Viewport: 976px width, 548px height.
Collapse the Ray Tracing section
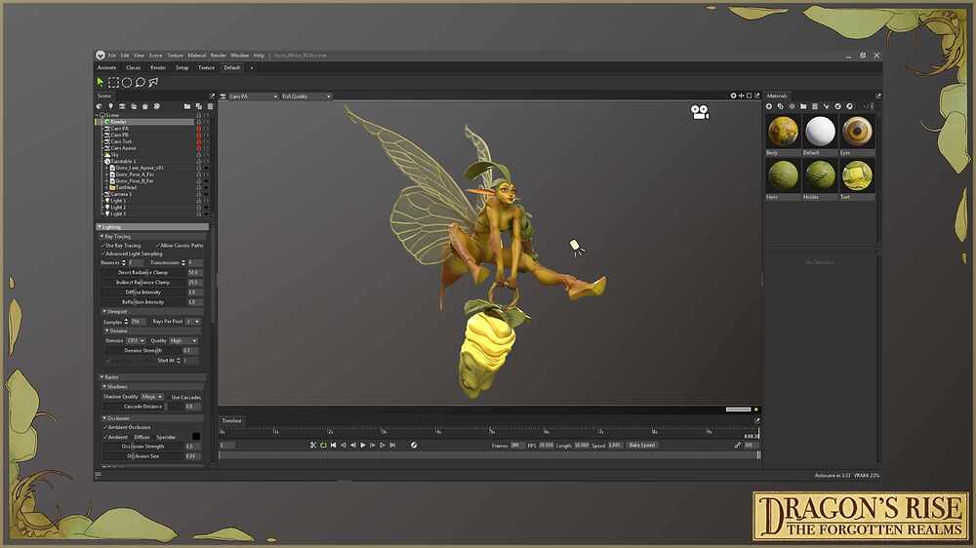tap(152, 236)
